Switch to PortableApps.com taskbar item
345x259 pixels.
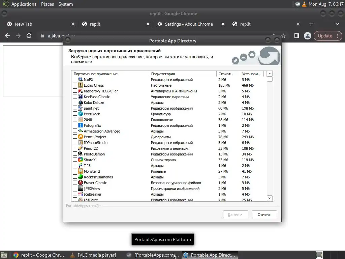coord(153,255)
